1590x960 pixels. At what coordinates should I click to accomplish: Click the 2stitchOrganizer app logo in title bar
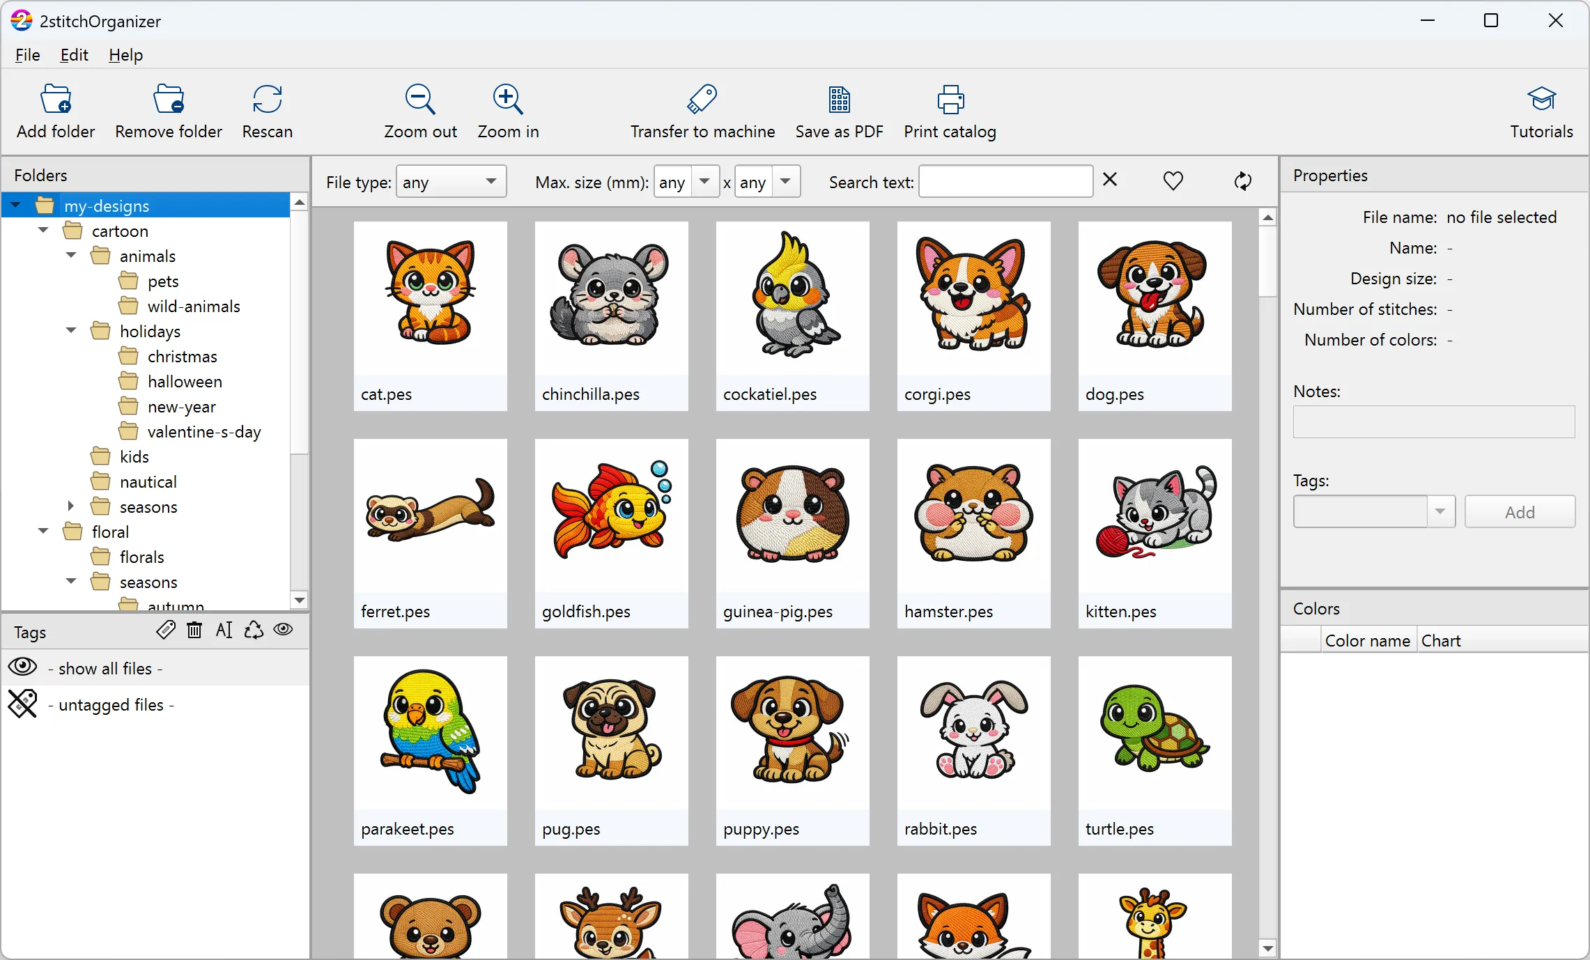[22, 21]
